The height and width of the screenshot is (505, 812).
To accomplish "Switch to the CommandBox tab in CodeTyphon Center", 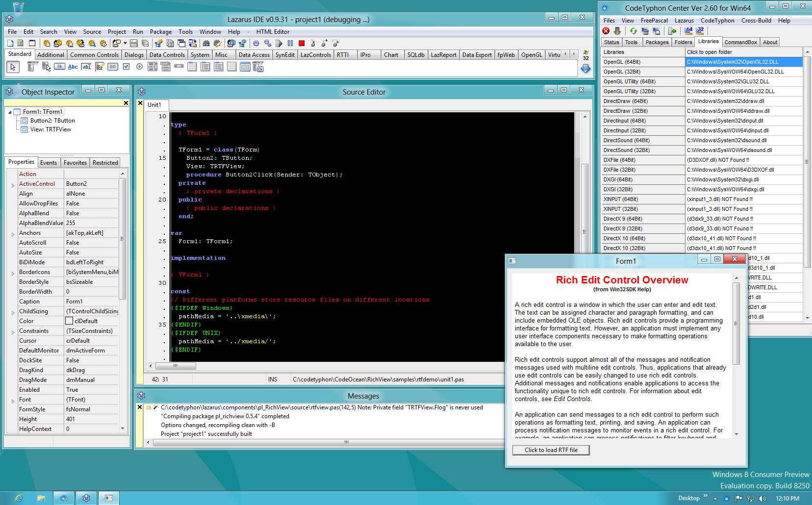I will tap(741, 42).
